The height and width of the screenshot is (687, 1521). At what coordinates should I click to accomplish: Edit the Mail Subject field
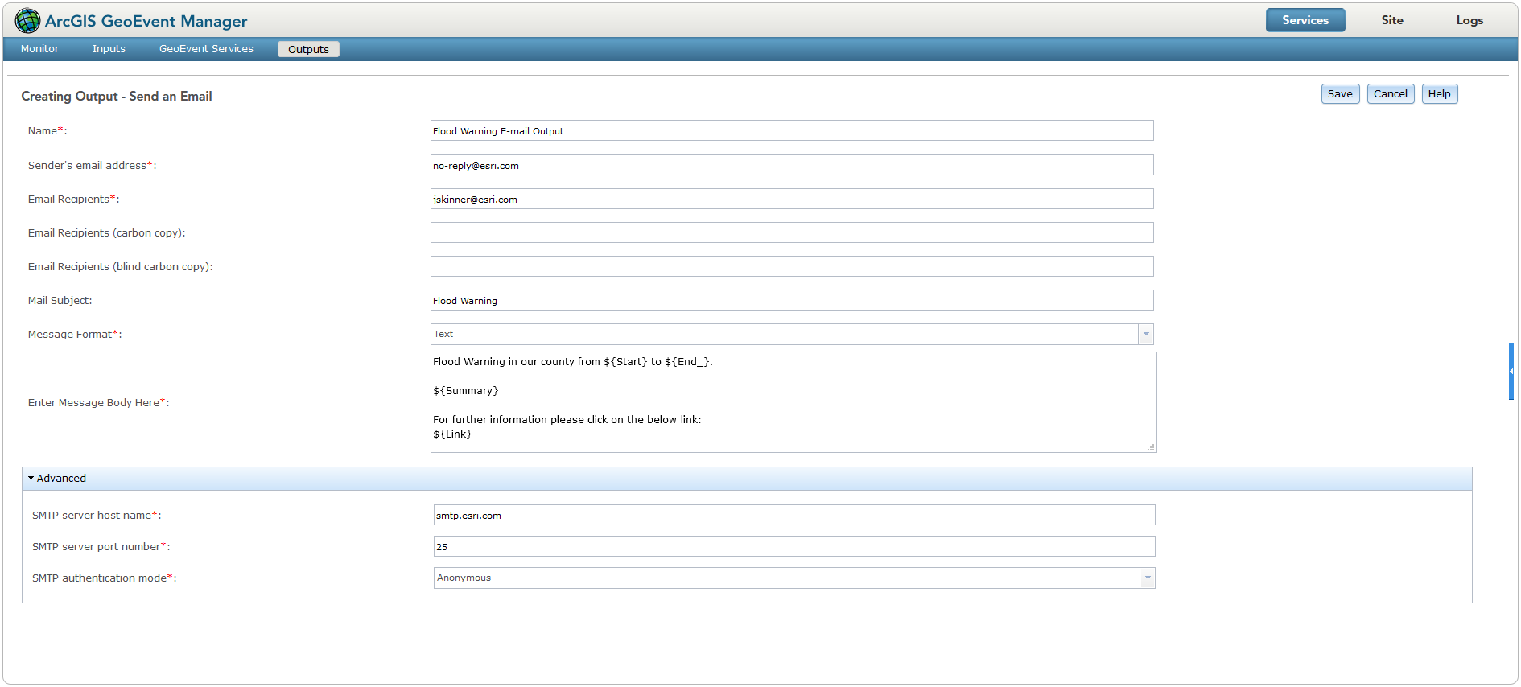point(792,301)
